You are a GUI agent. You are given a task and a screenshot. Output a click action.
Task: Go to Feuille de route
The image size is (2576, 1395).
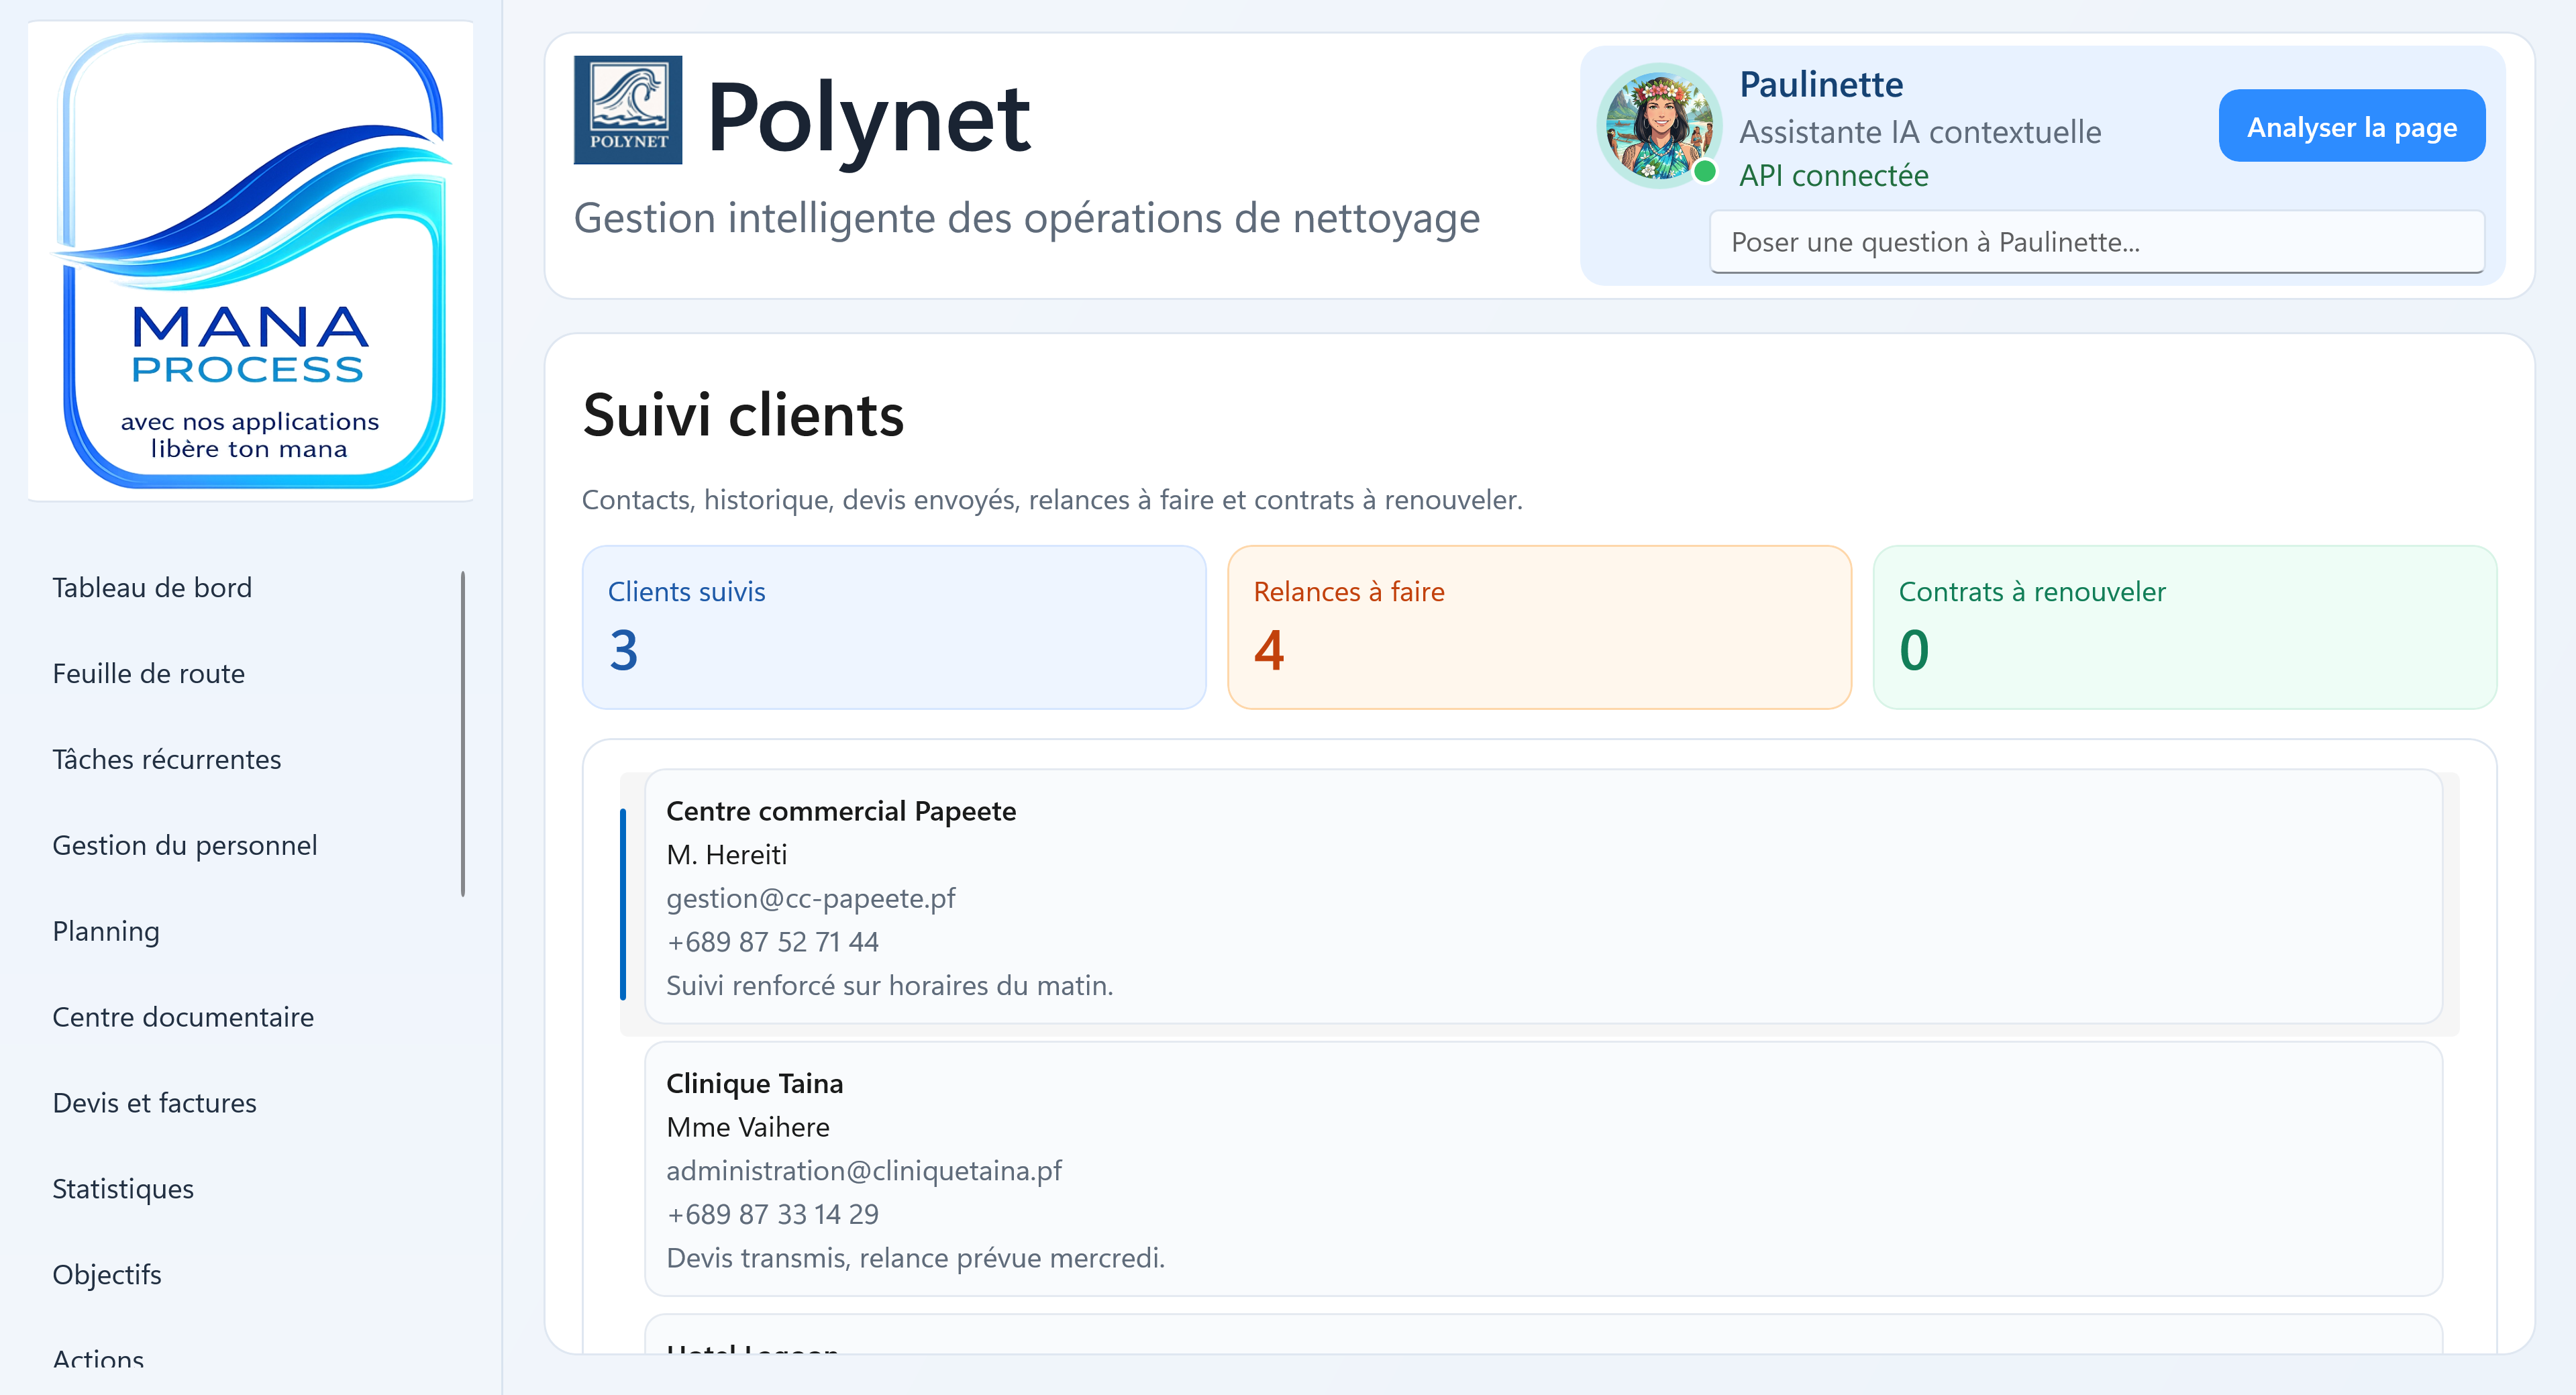pyautogui.click(x=148, y=674)
